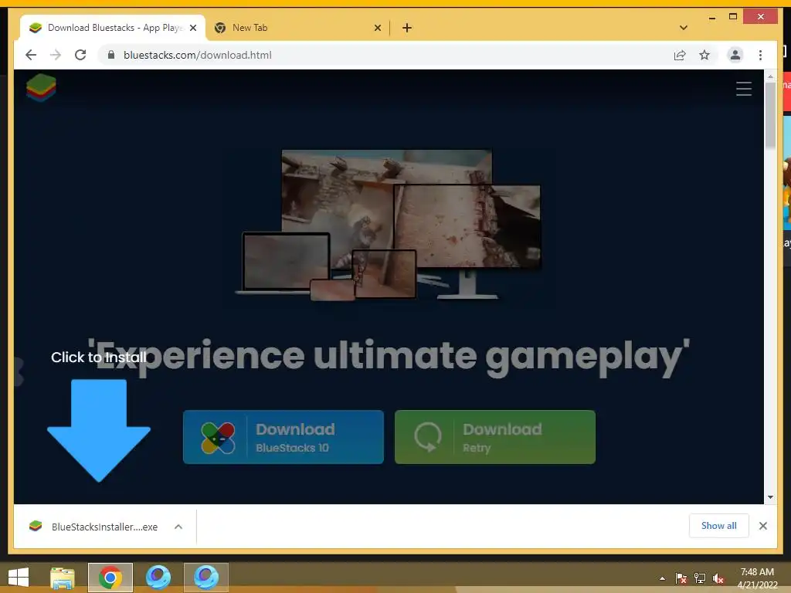The width and height of the screenshot is (791, 593).
Task: Click the Download Retry button
Action: (495, 437)
